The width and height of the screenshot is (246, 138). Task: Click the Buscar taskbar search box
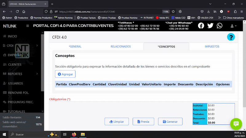coord(34,134)
